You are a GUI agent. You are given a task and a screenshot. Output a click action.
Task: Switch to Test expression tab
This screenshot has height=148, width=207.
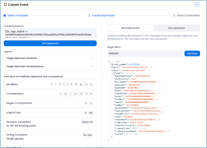click(x=176, y=28)
